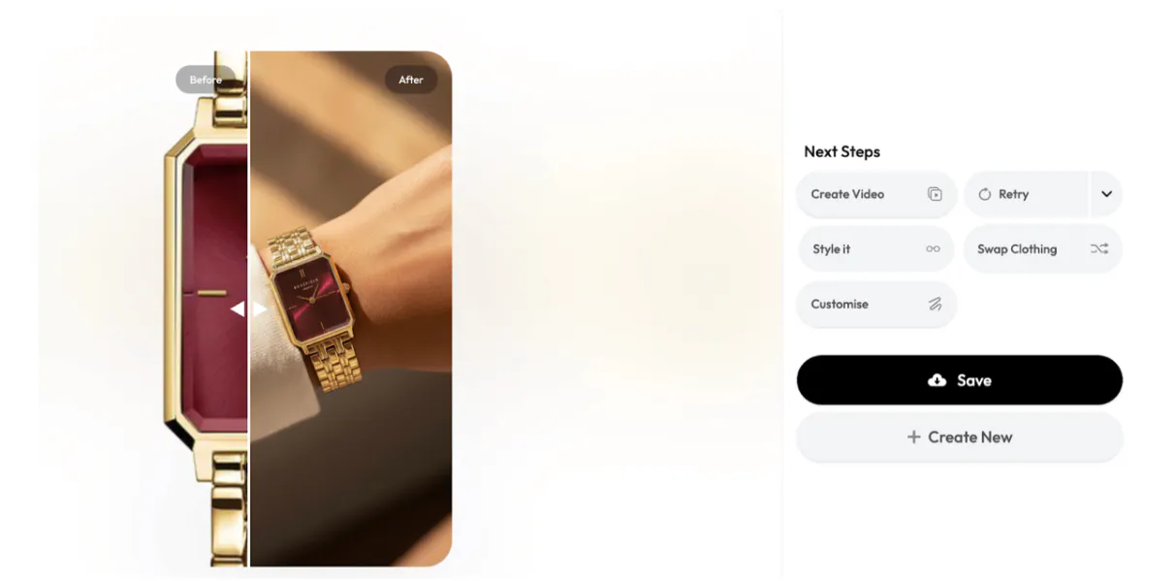
Task: Start a new creation with Create New
Action: (960, 437)
